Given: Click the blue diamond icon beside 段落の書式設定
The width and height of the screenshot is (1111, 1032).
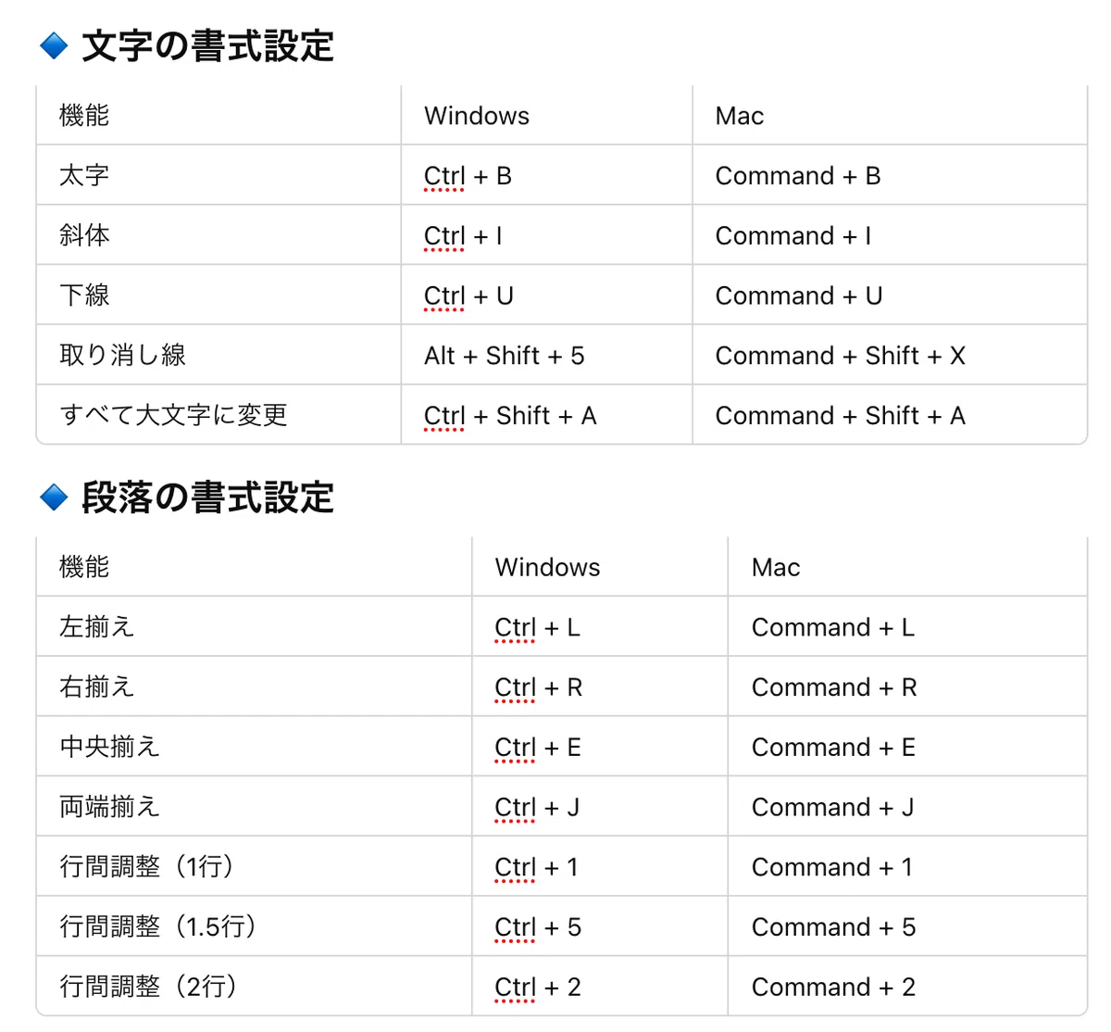Looking at the screenshot, I should click(x=55, y=497).
